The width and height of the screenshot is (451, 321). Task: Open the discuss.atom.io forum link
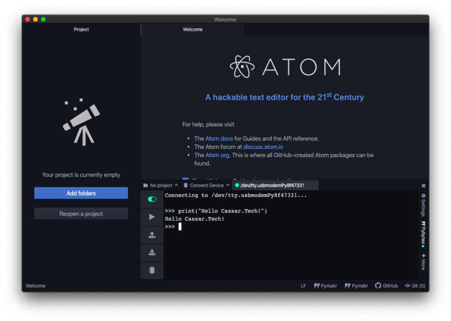(x=263, y=147)
